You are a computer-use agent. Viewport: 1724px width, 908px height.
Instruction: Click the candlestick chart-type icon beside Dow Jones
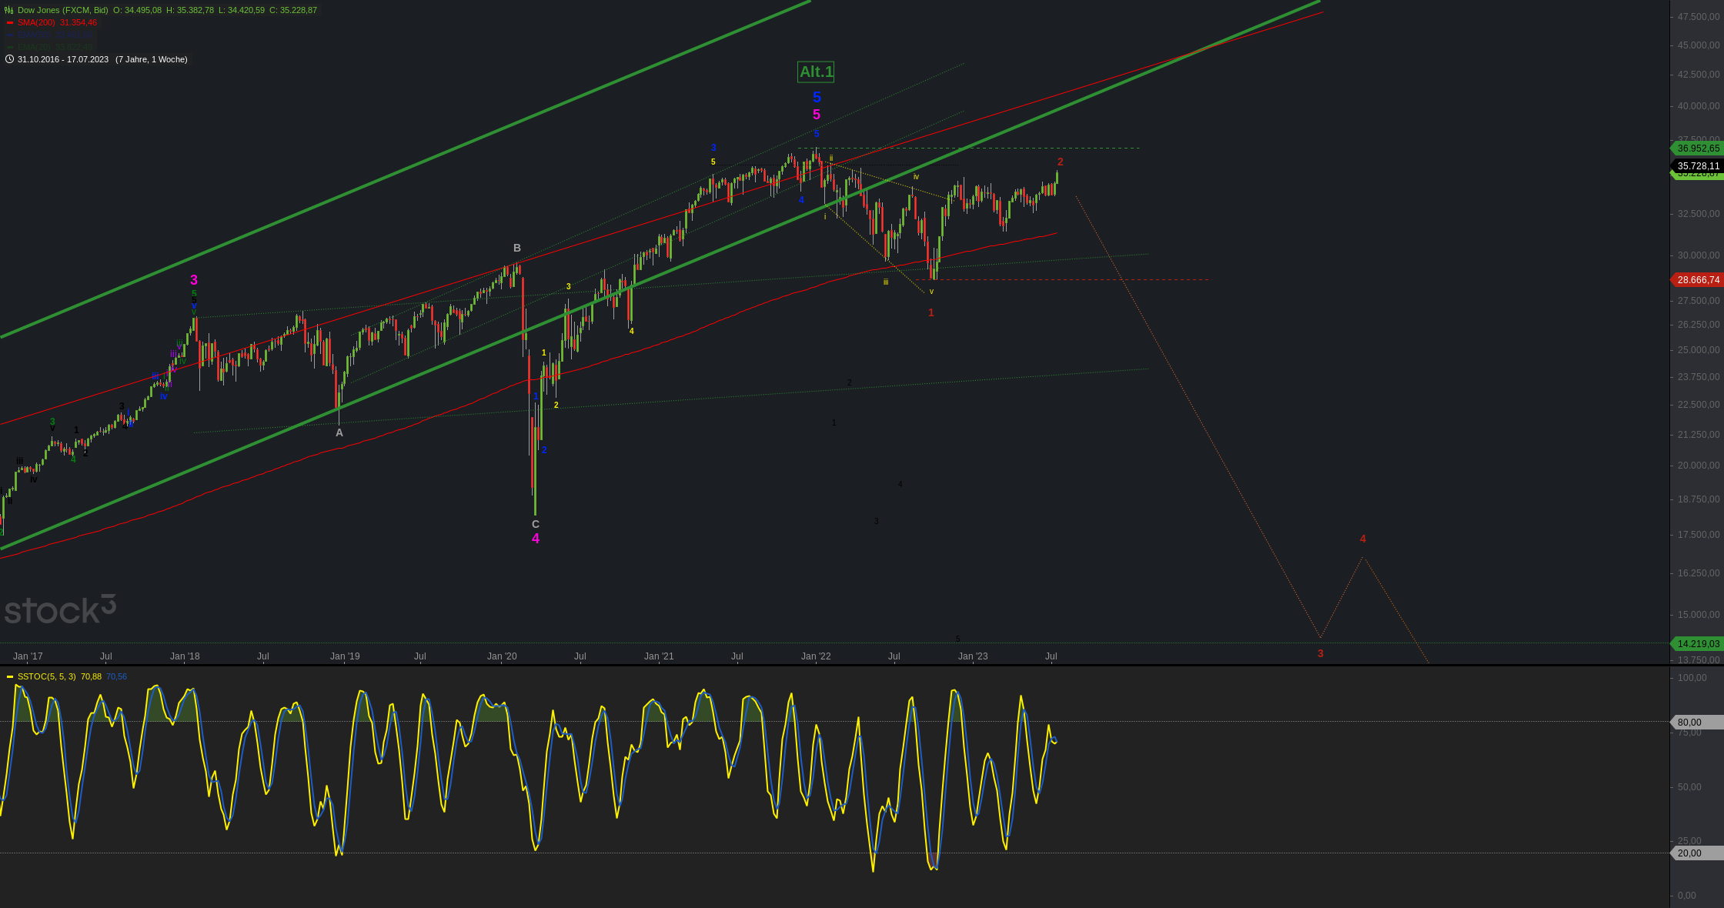(x=9, y=10)
